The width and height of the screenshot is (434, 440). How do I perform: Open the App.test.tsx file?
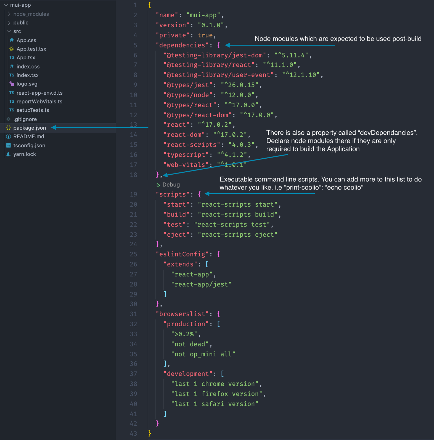(31, 49)
